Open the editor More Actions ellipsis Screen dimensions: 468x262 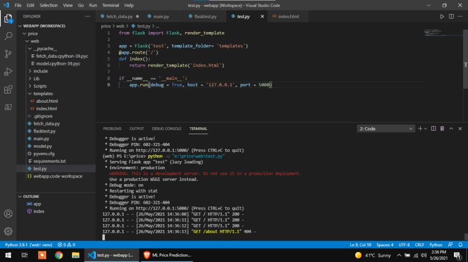click(x=460, y=16)
